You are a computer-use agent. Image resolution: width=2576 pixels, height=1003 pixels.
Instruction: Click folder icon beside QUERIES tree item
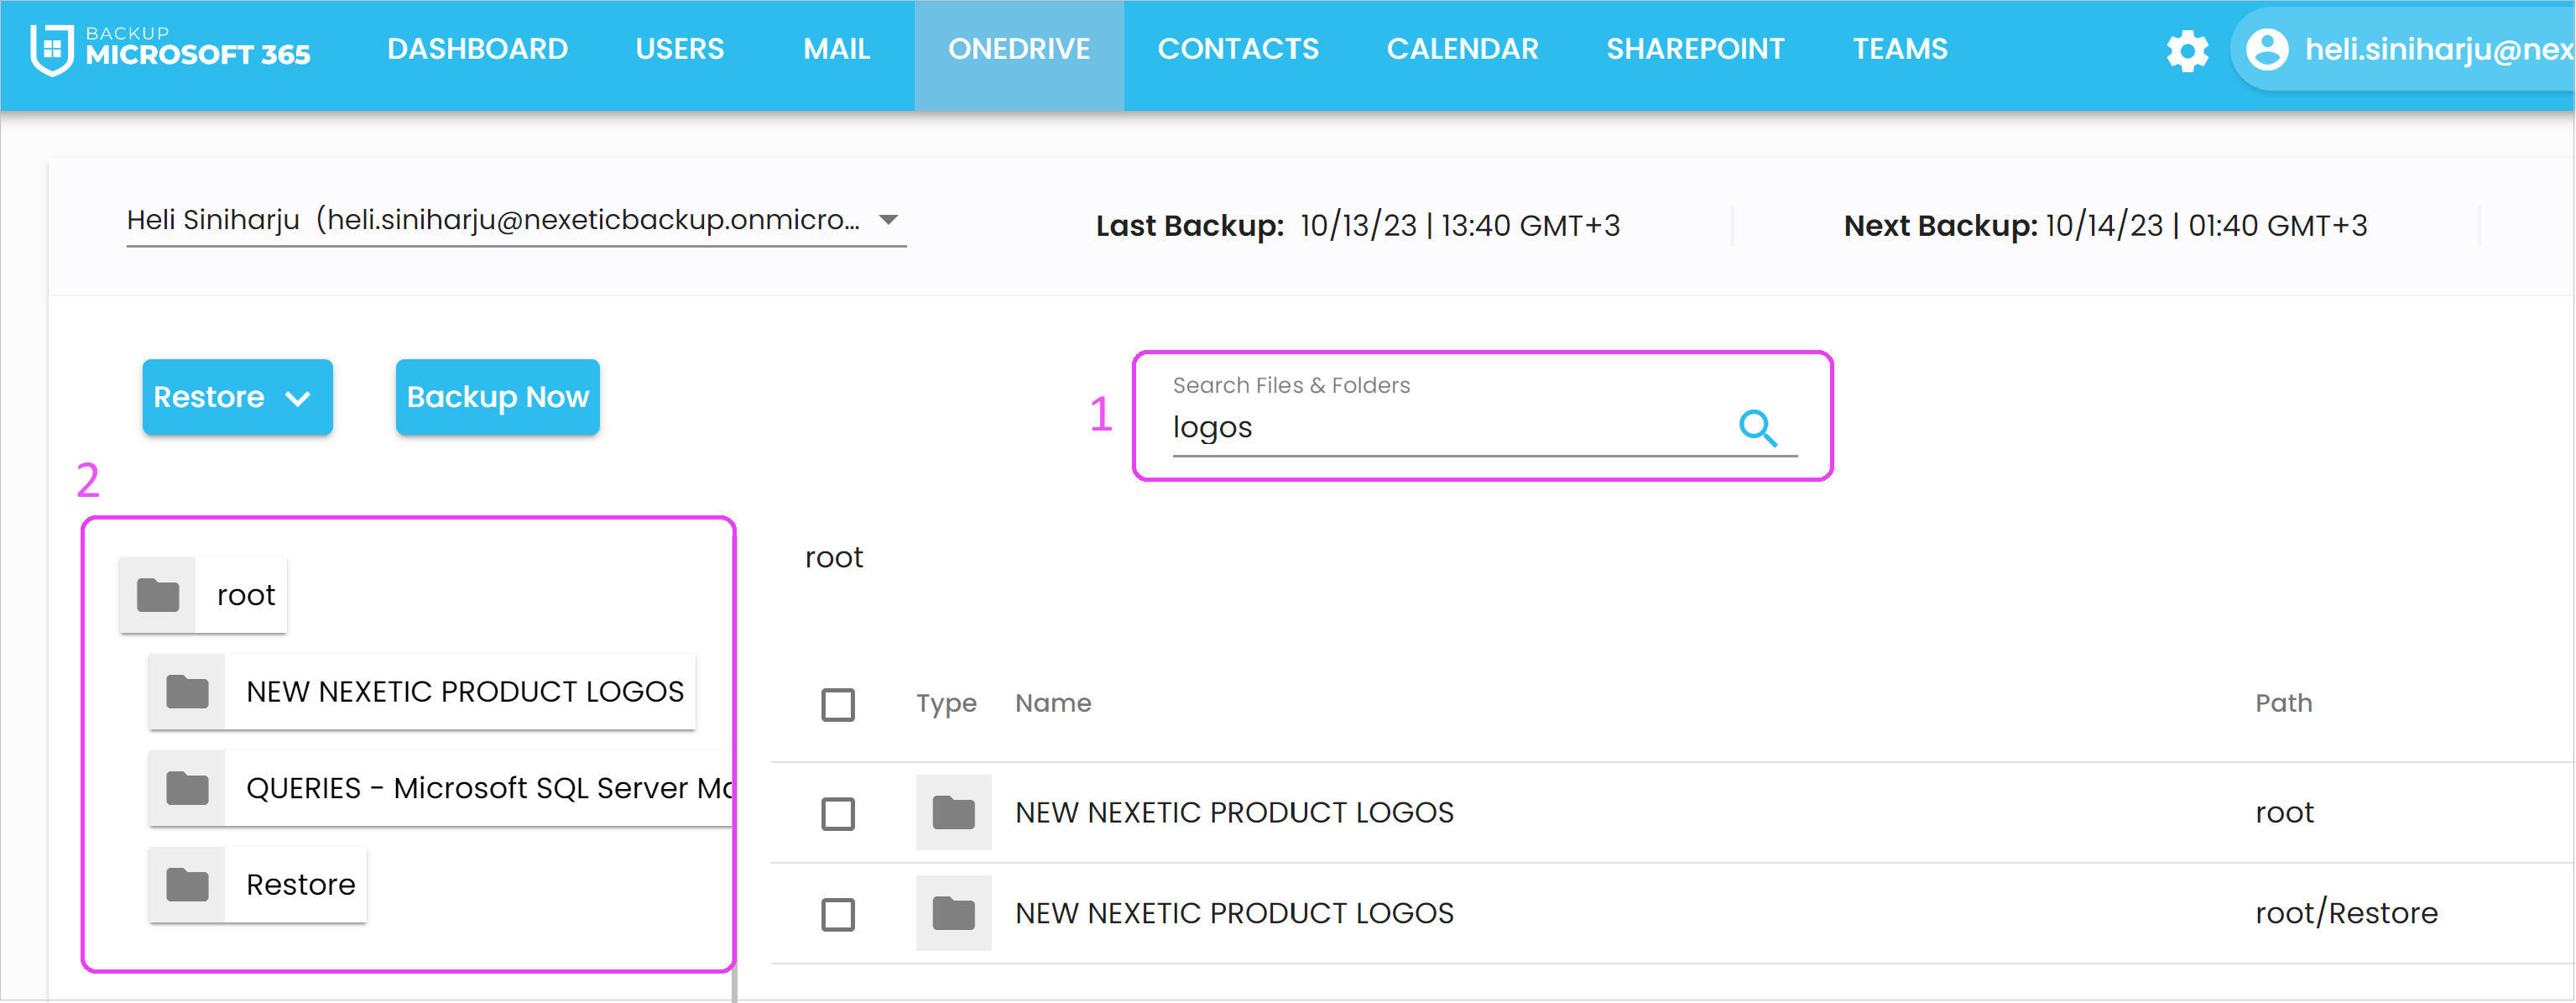187,788
